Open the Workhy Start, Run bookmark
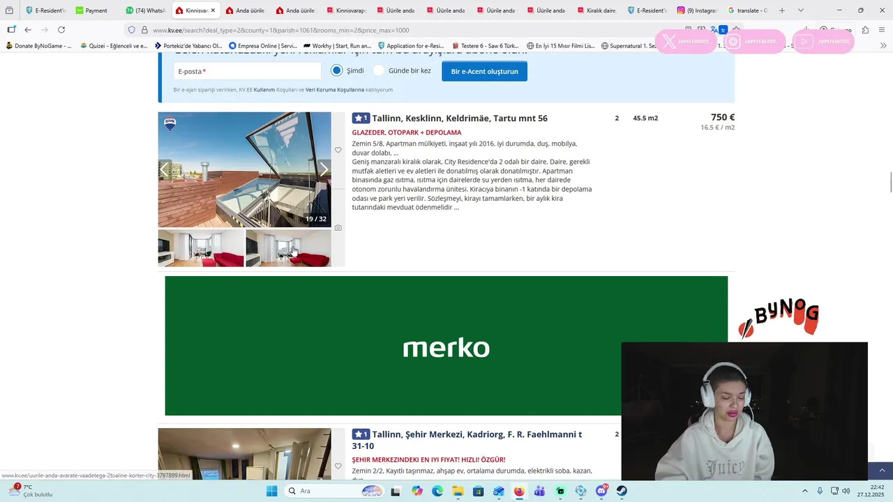The image size is (893, 502). 338,46
